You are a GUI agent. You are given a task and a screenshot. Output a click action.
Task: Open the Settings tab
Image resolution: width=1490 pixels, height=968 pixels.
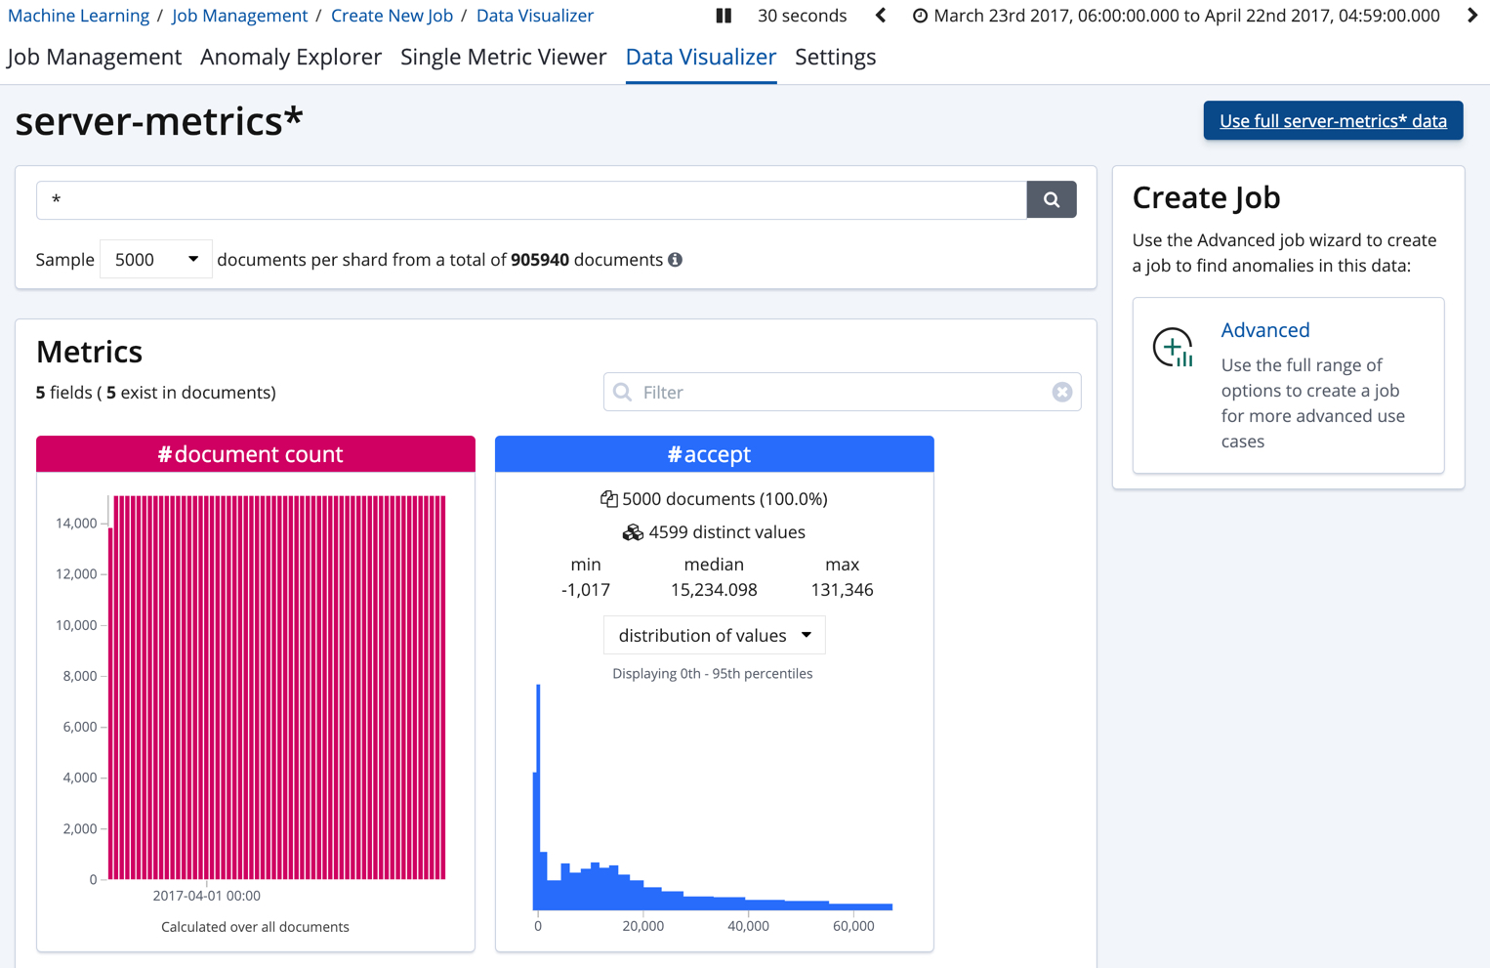pyautogui.click(x=835, y=57)
